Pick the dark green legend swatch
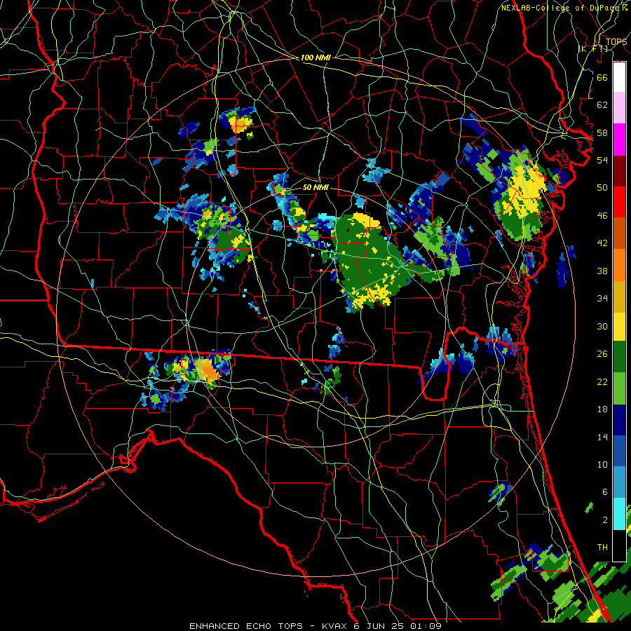The width and height of the screenshot is (631, 631). [619, 357]
